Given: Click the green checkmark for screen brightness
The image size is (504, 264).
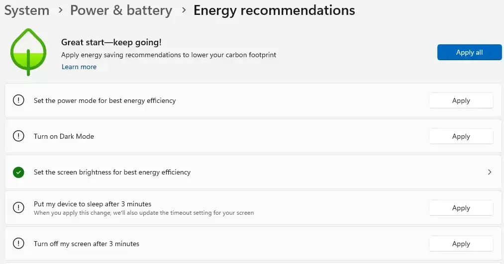Looking at the screenshot, I should tap(18, 172).
